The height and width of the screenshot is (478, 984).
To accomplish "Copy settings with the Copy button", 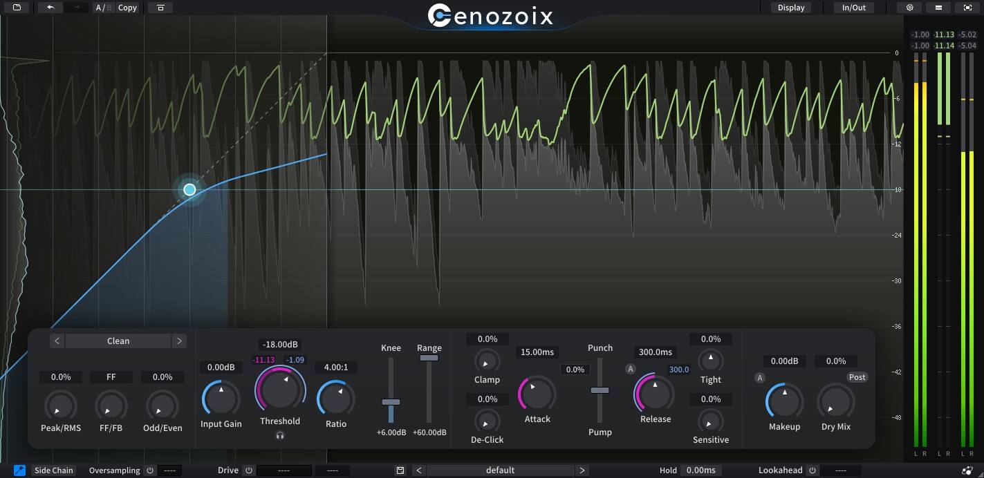I will tap(127, 8).
